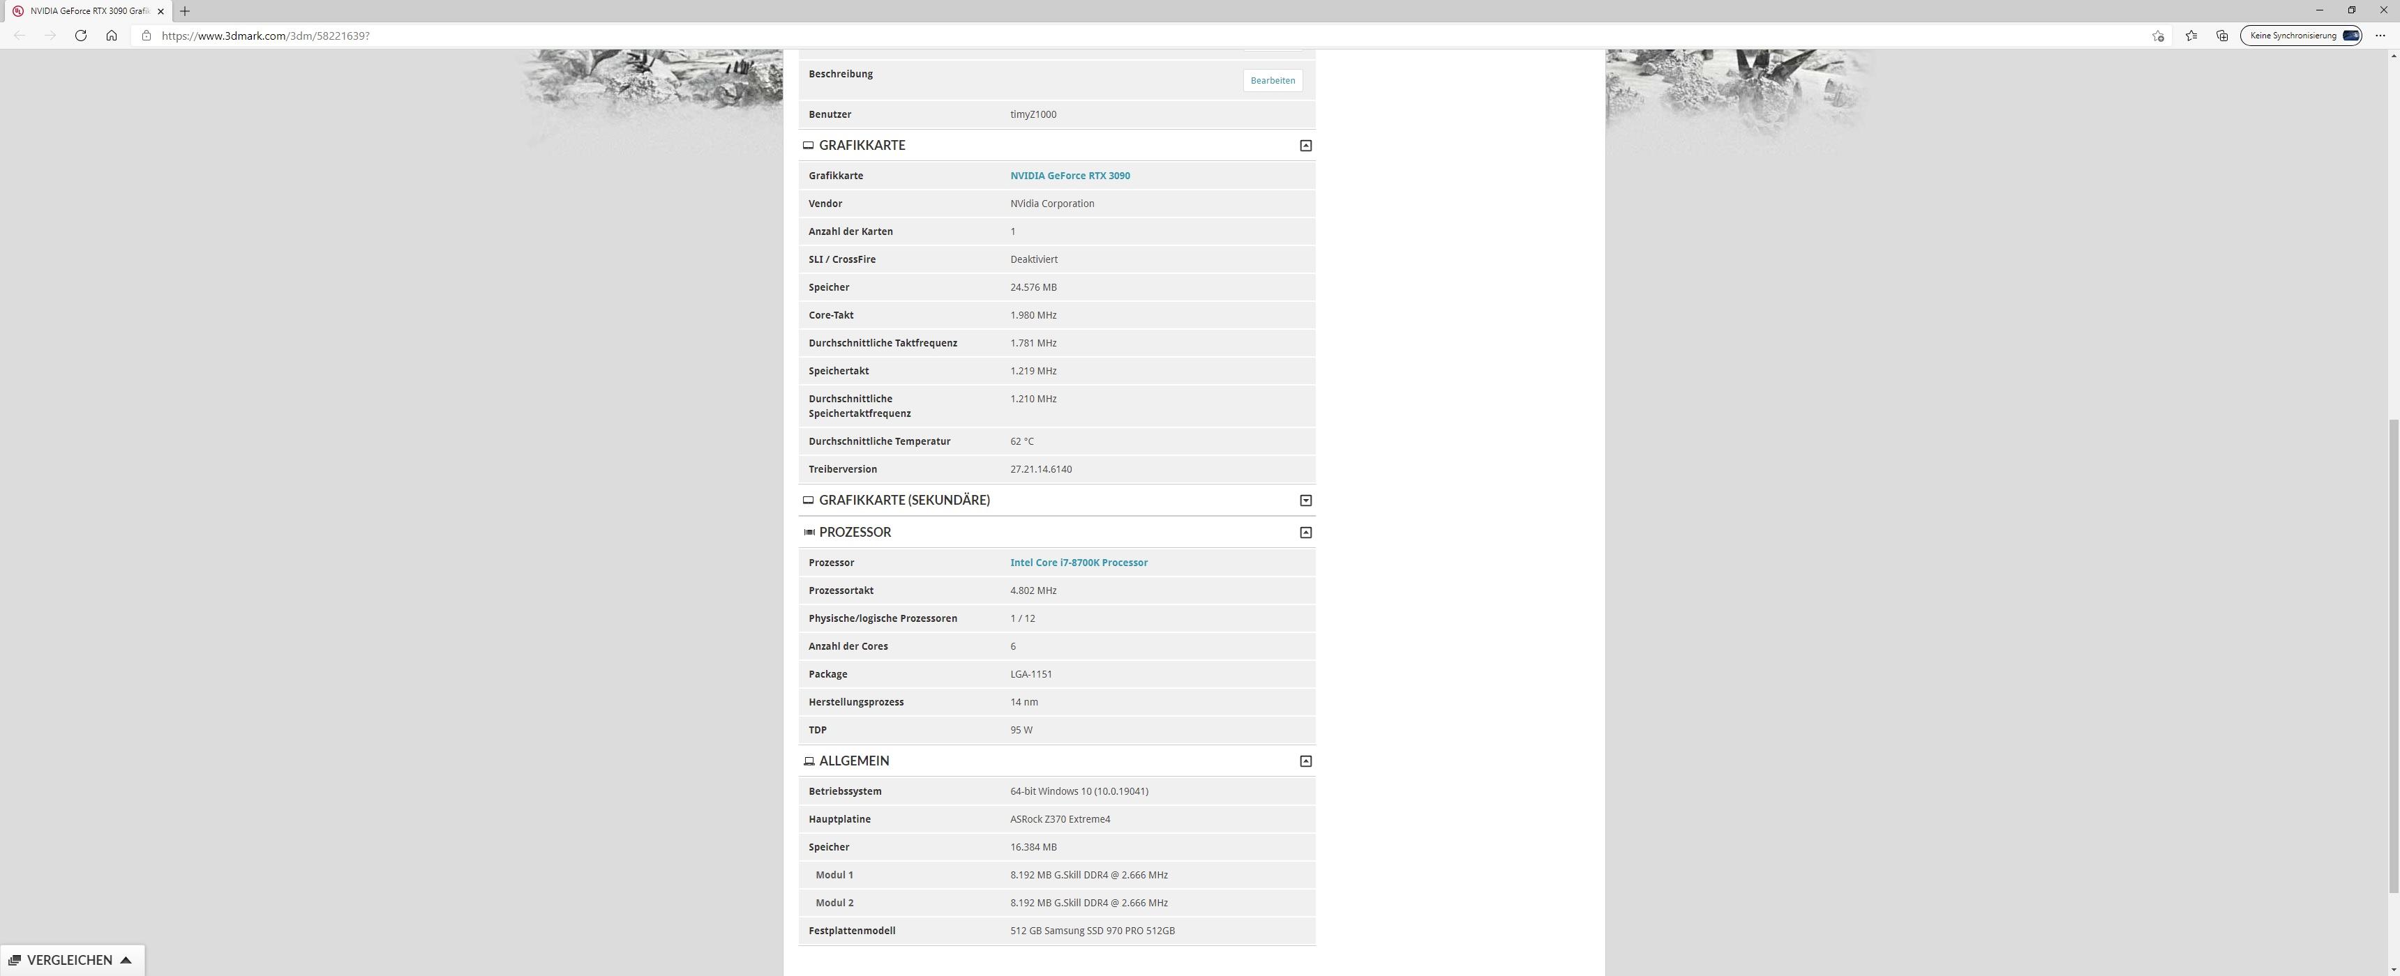Click the 3DMark favicon on the tab
This screenshot has width=2400, height=976.
pyautogui.click(x=17, y=11)
